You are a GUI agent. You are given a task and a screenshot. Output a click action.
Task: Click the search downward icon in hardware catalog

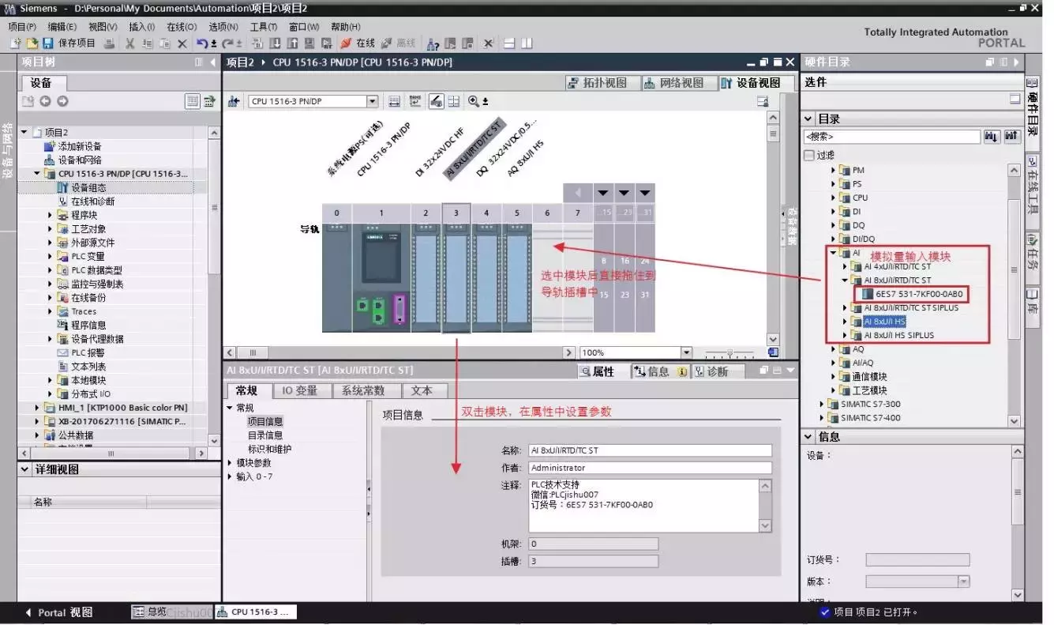(x=992, y=137)
